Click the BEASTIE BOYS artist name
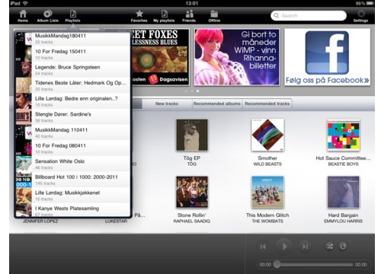This screenshot has width=381, height=274. [x=343, y=164]
